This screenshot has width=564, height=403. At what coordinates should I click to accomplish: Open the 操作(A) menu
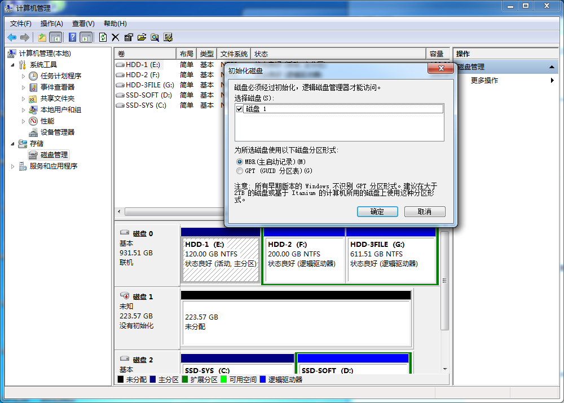(52, 24)
